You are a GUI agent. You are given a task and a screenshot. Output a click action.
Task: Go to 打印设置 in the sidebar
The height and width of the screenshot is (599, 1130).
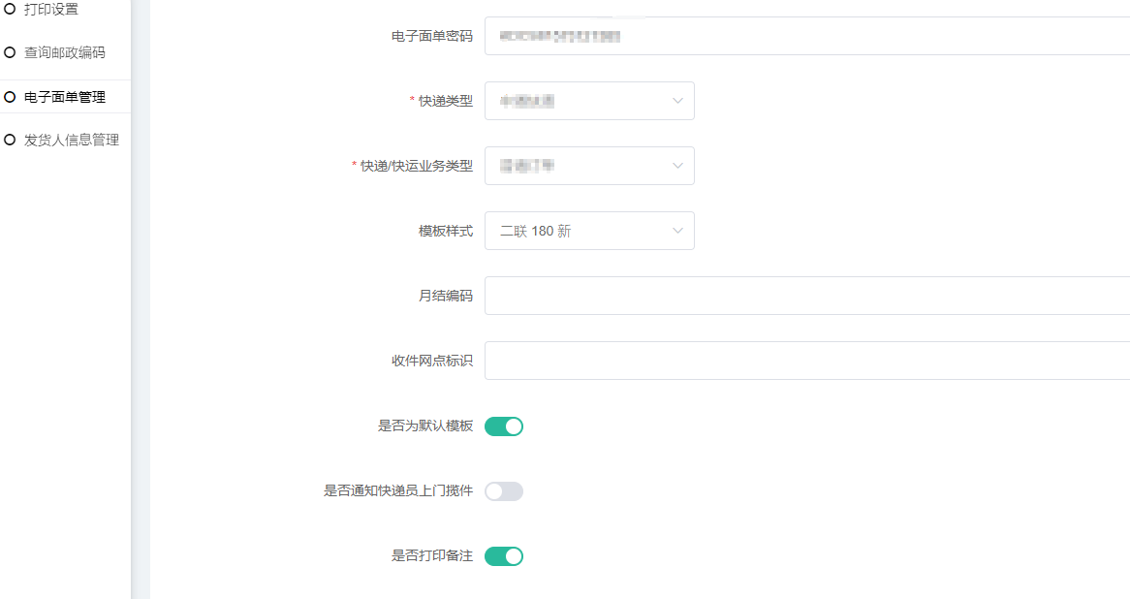point(51,9)
